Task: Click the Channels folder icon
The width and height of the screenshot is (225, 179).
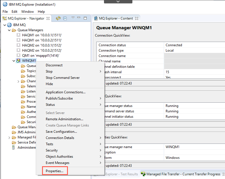Action: [x=23, y=81]
